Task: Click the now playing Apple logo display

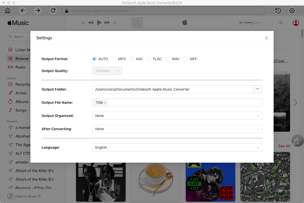Action: click(185, 23)
